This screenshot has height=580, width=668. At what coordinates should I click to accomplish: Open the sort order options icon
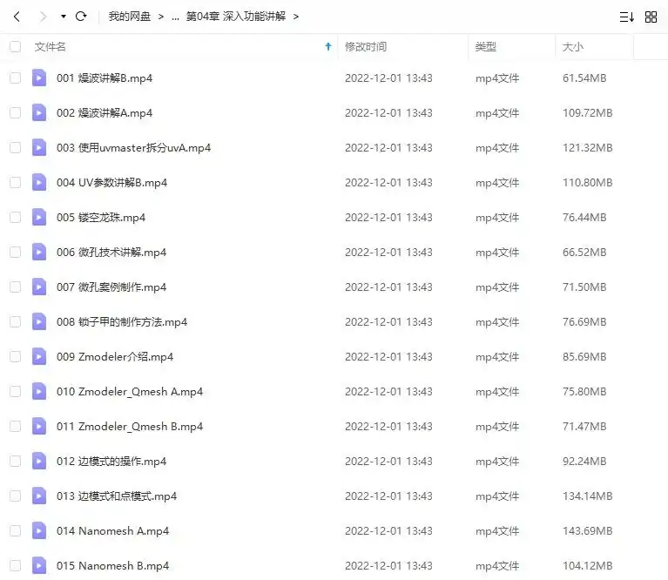click(626, 17)
